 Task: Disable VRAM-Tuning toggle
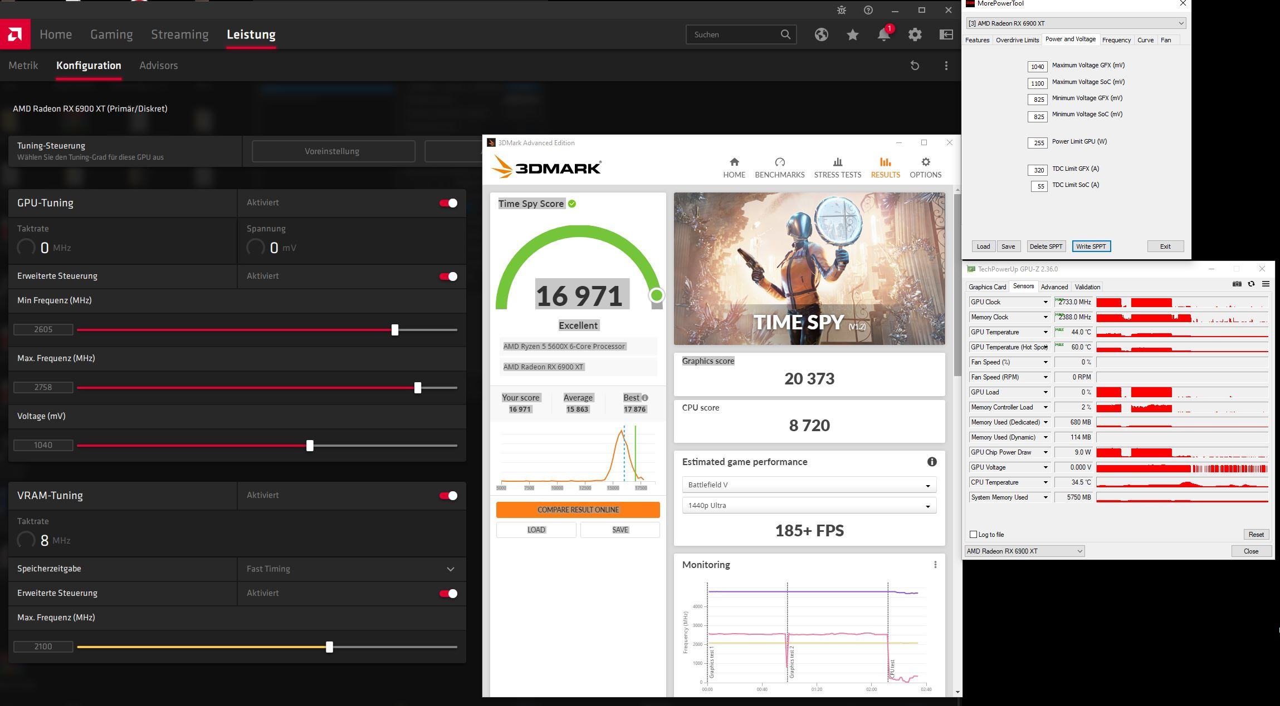tap(448, 496)
